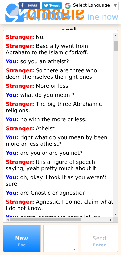Viewport: 121px width, 255px height.
Task: Click the horizontal scrollbar right arrow
Action: coord(111,220)
